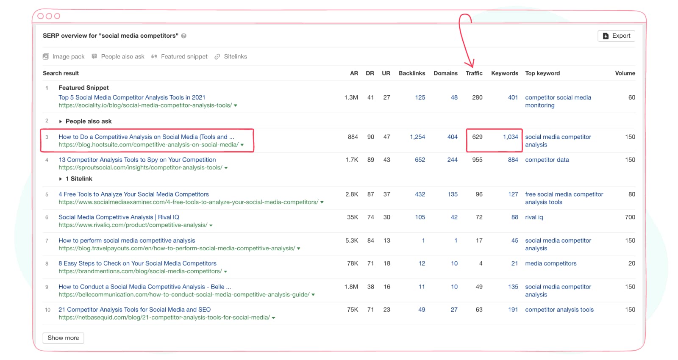The height and width of the screenshot is (360, 678).
Task: Sort by the Backlinks column header
Action: (412, 73)
